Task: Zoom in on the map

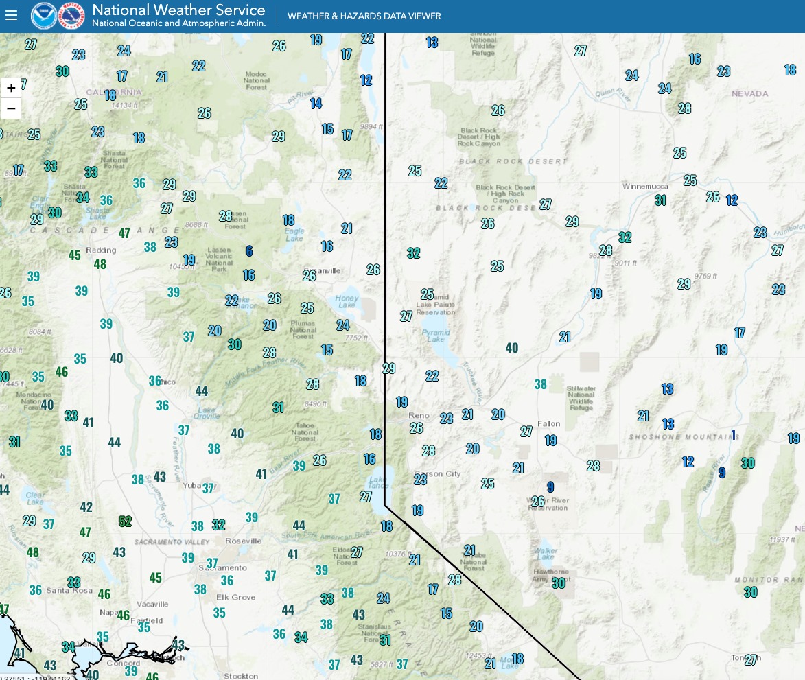Action: [11, 88]
